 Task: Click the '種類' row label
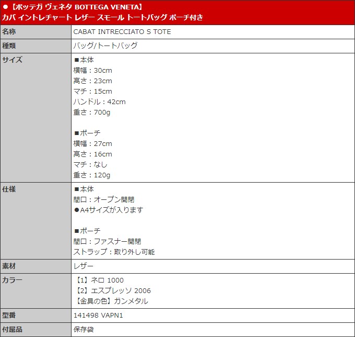pos(9,46)
